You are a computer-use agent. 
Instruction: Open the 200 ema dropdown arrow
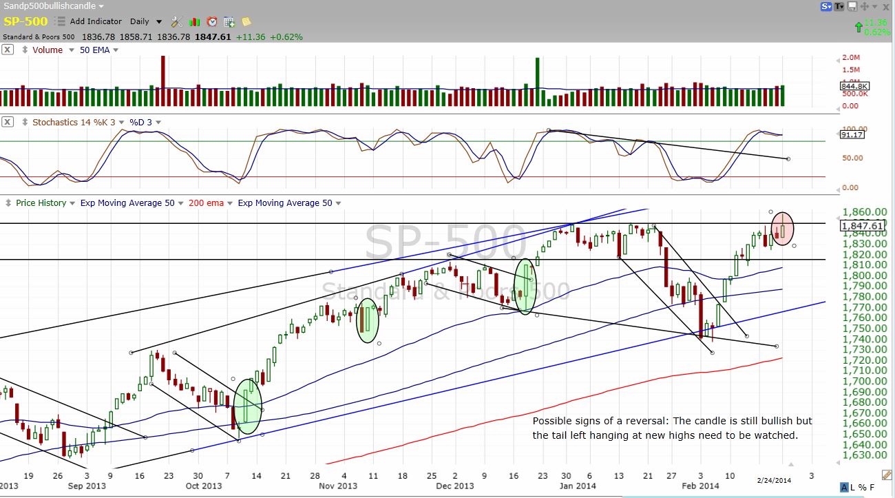point(229,203)
